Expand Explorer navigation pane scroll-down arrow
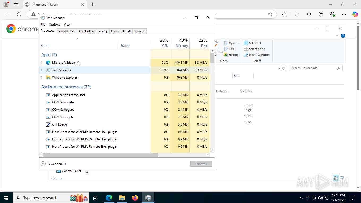Image resolution: width=361 pixels, height=203 pixels. click(87, 173)
